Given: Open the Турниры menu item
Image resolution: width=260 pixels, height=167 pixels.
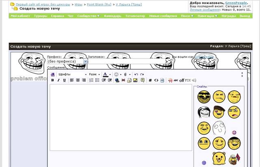Looking at the screenshot, I should 41,16.
